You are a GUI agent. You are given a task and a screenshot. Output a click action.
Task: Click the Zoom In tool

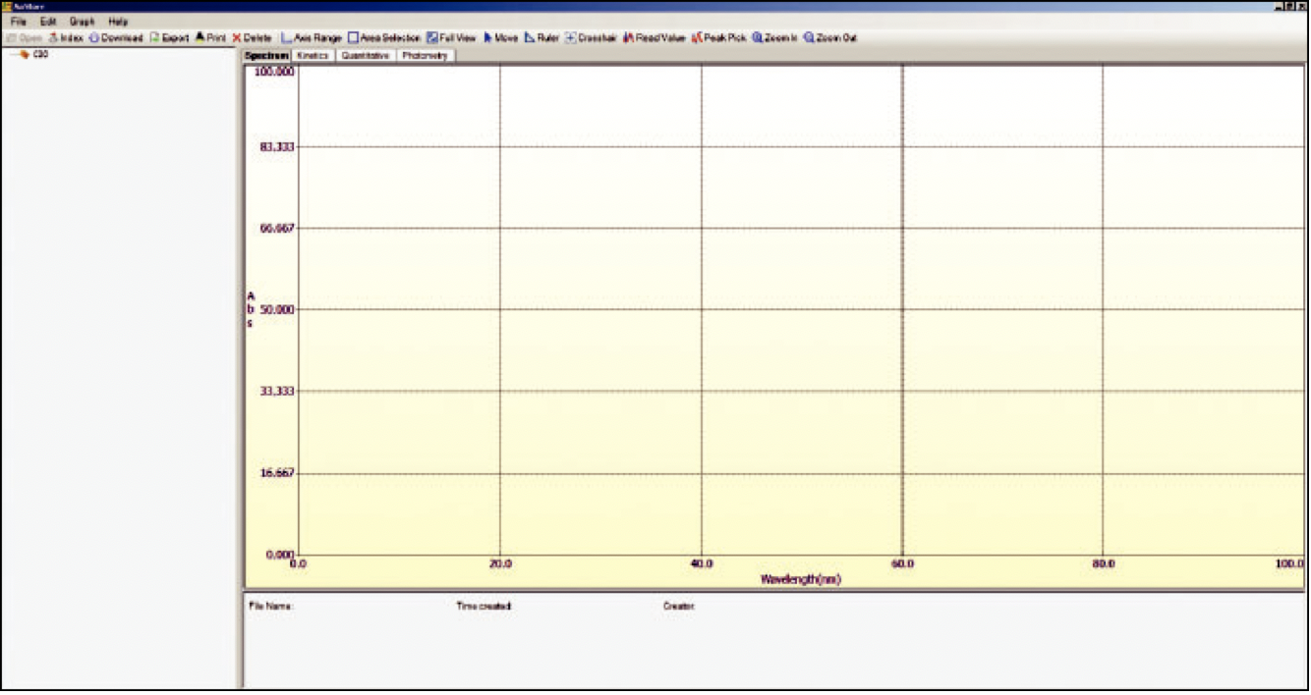[775, 38]
